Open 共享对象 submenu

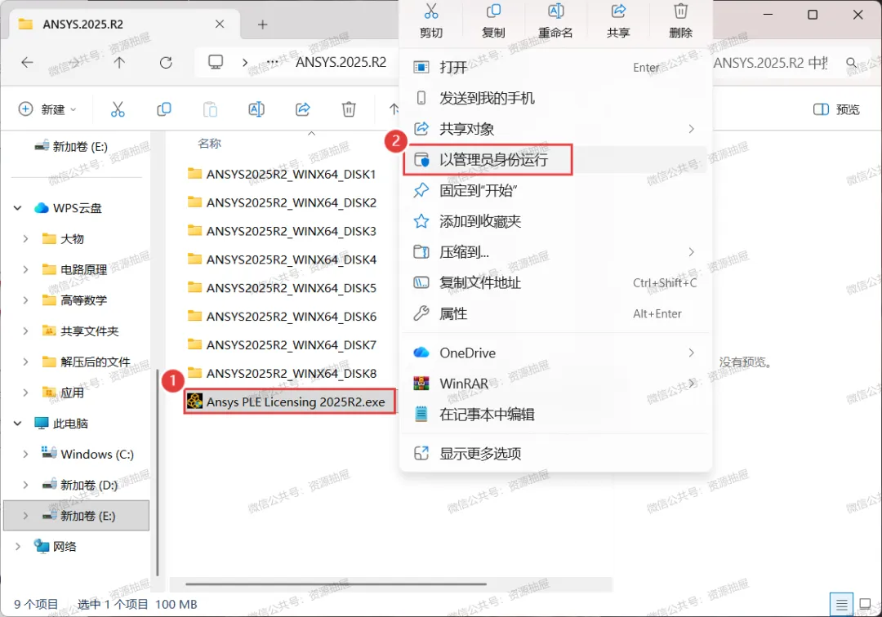click(x=555, y=129)
